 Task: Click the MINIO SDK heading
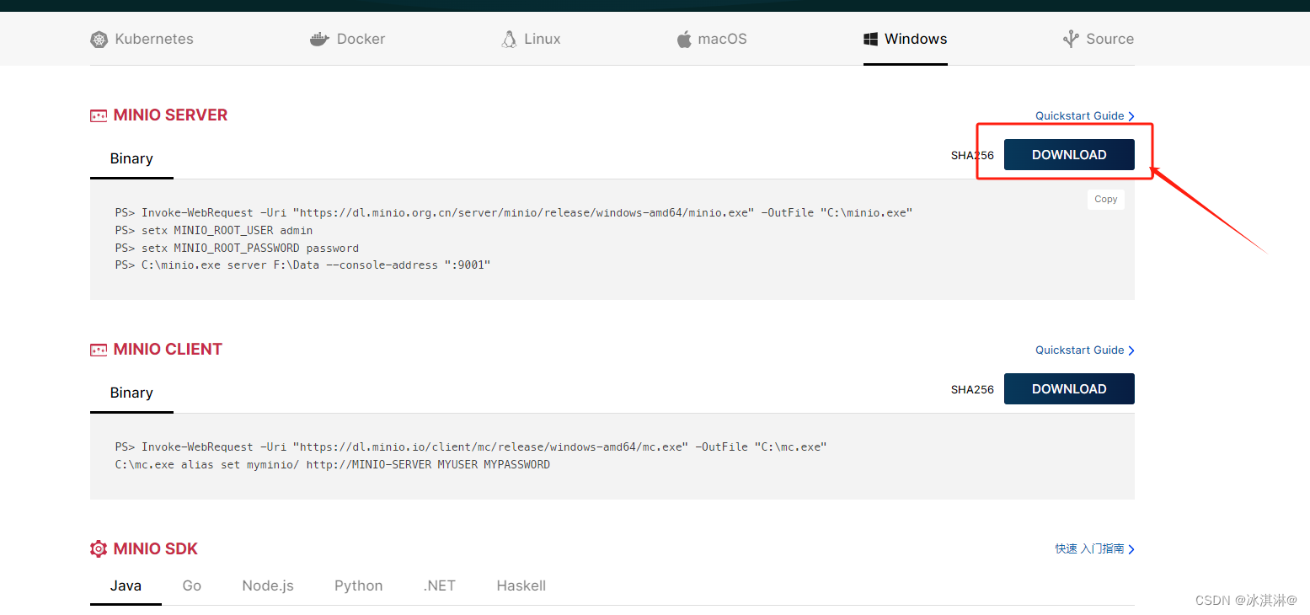156,549
